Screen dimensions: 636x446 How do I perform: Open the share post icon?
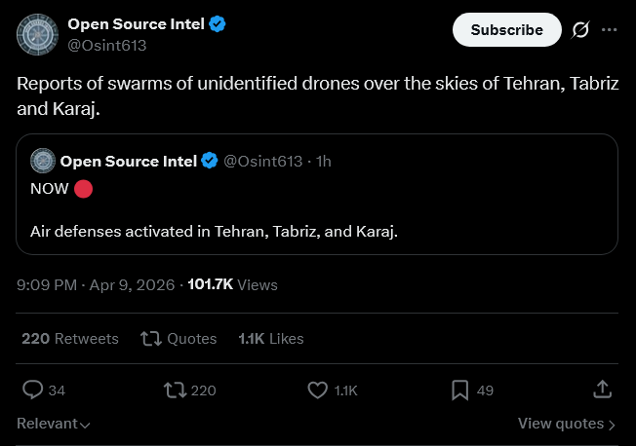coord(602,390)
